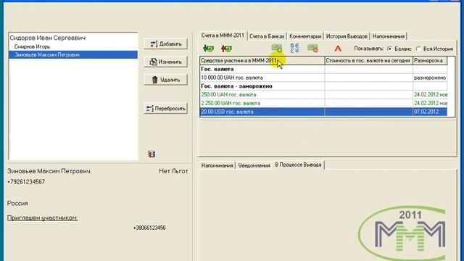Click the Изменить button

166,62
